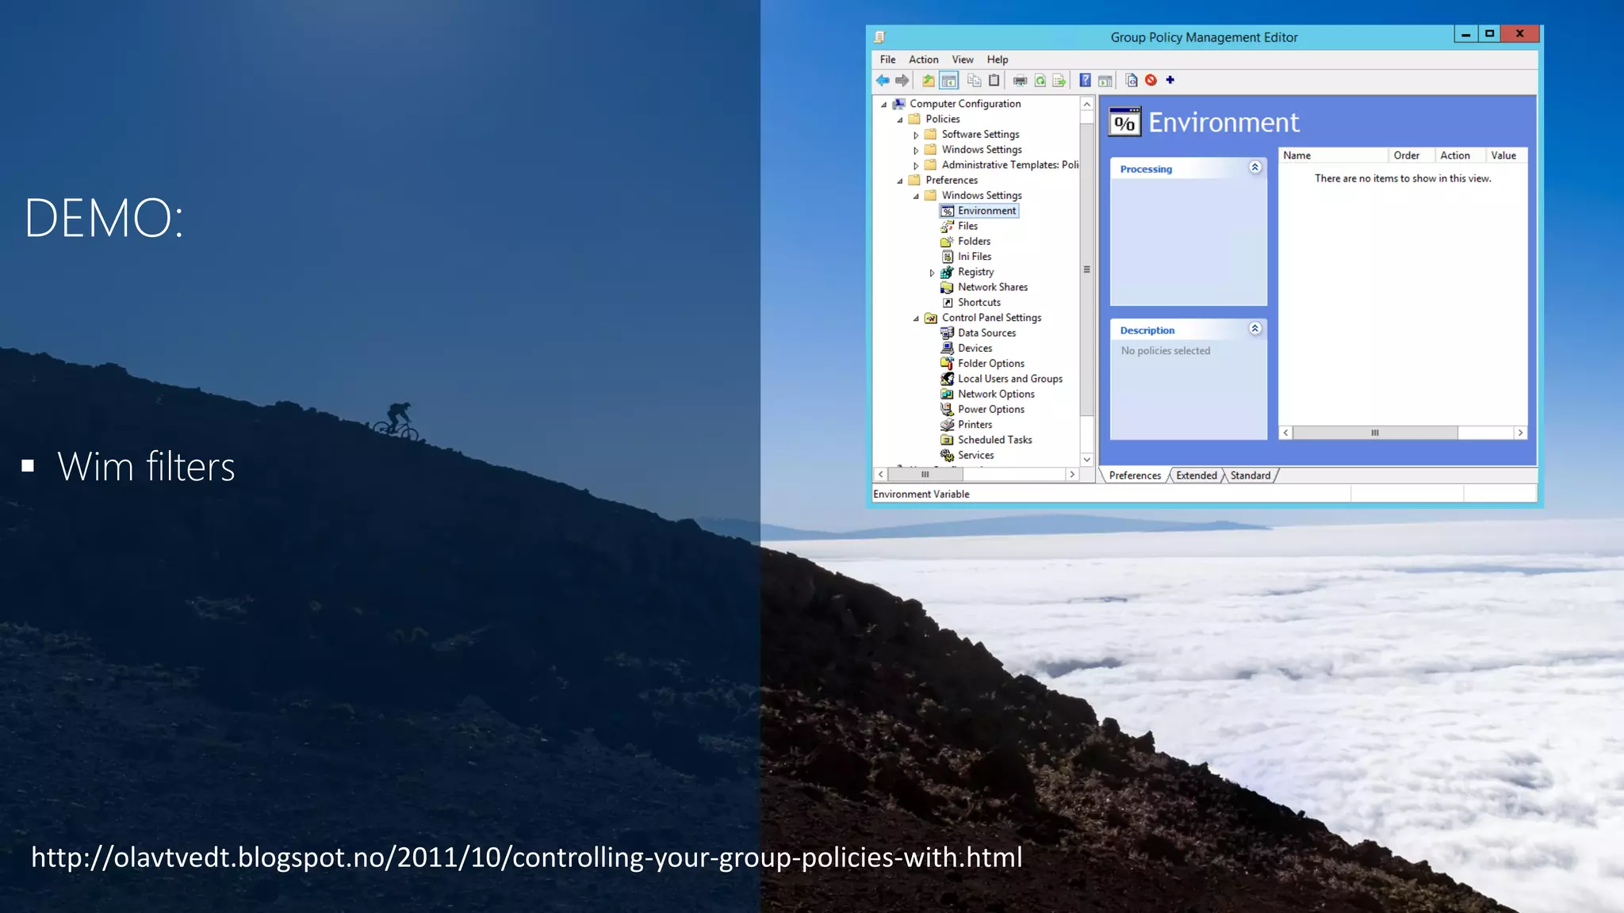Viewport: 1624px width, 913px height.
Task: Select the Devices tree item
Action: click(x=967, y=348)
